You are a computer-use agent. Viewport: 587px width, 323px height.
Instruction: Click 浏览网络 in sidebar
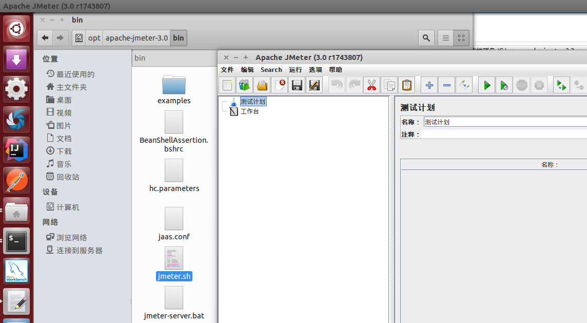coord(67,237)
